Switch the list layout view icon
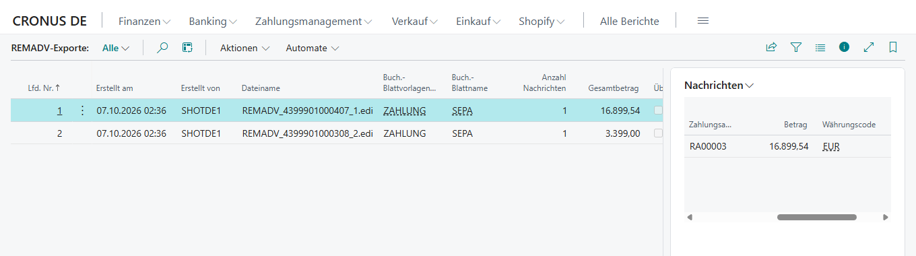Image resolution: width=916 pixels, height=256 pixels. pos(820,47)
